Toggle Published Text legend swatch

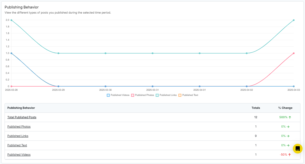[180, 95]
